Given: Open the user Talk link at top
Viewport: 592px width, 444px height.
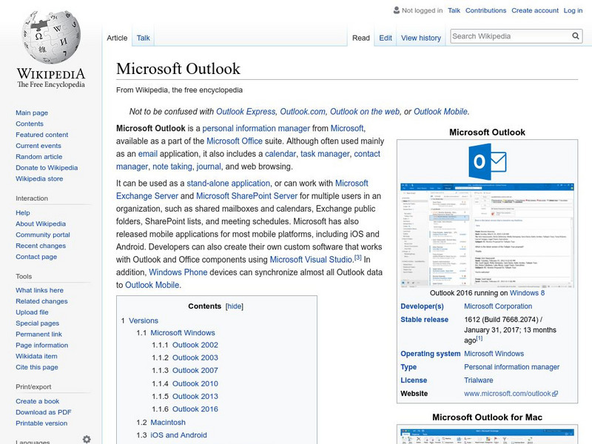Looking at the screenshot, I should coord(454,10).
